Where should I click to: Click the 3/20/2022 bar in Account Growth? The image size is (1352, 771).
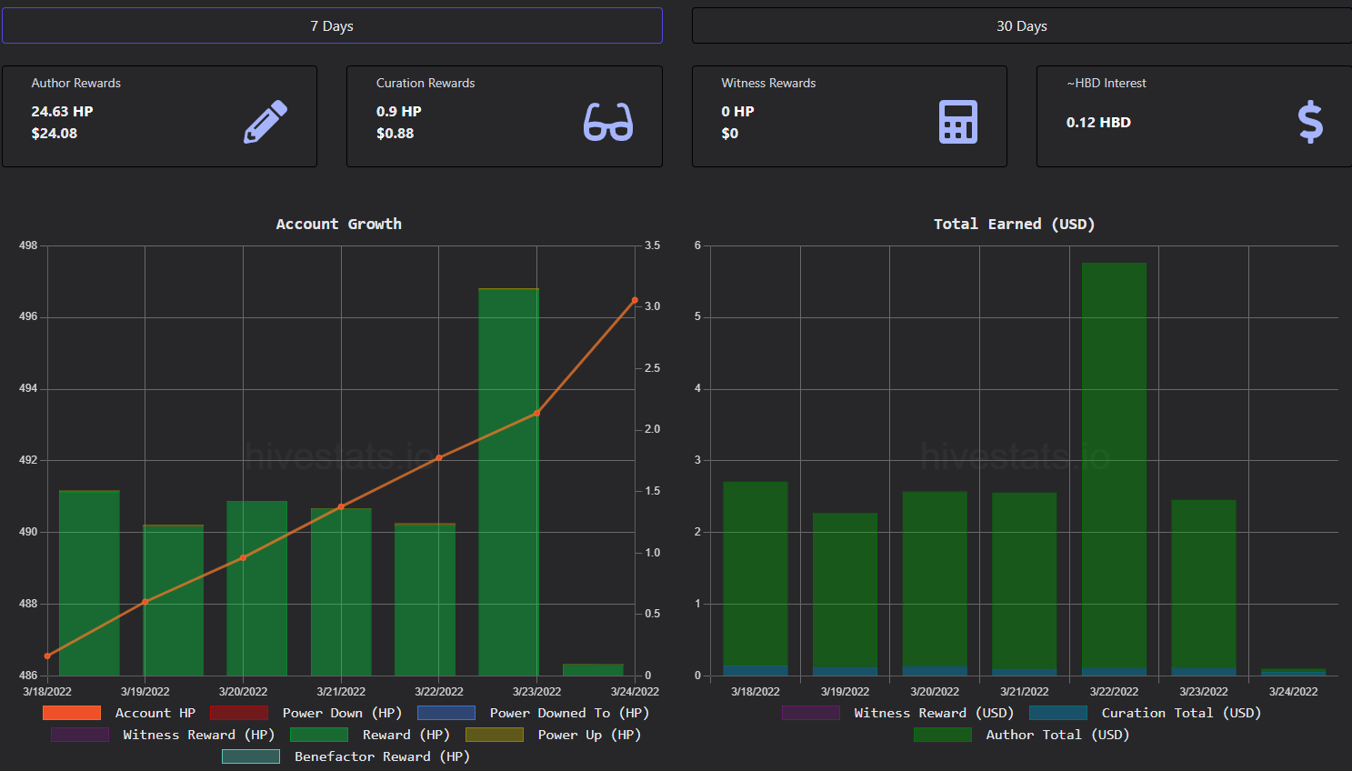[257, 588]
